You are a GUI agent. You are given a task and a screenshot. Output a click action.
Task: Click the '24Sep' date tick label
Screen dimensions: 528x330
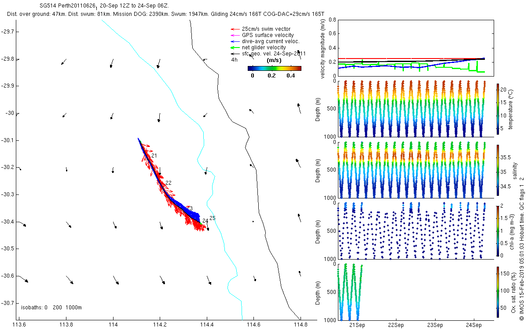click(474, 325)
